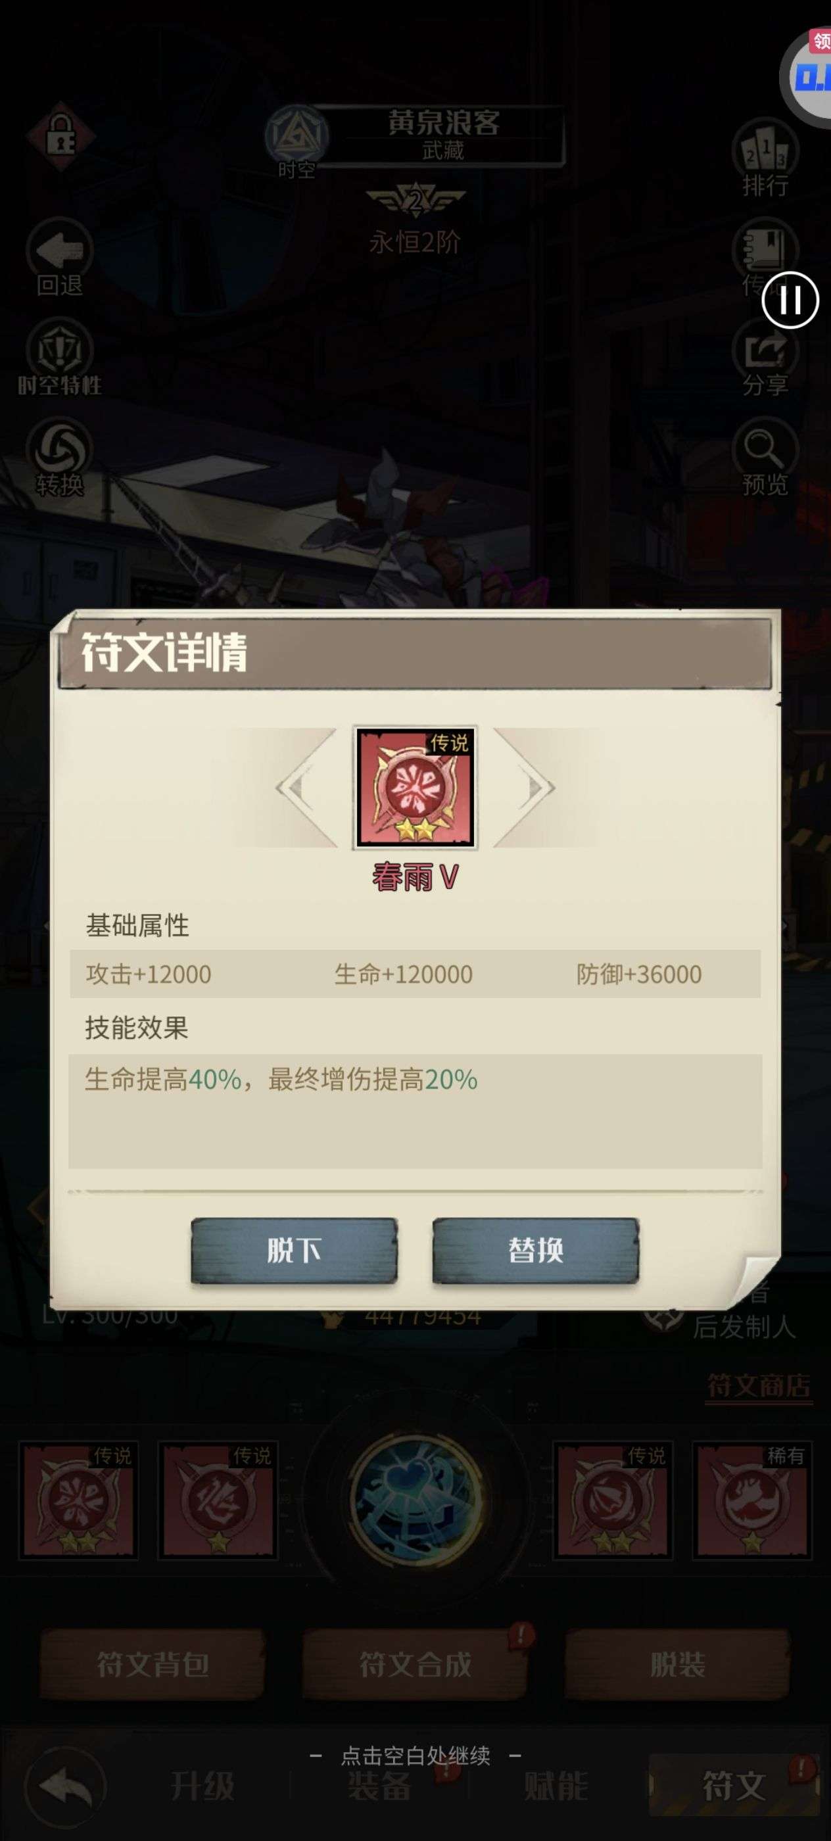Screen dimensions: 831x1841
Task: Show previous rune with left arrow
Action: click(304, 788)
